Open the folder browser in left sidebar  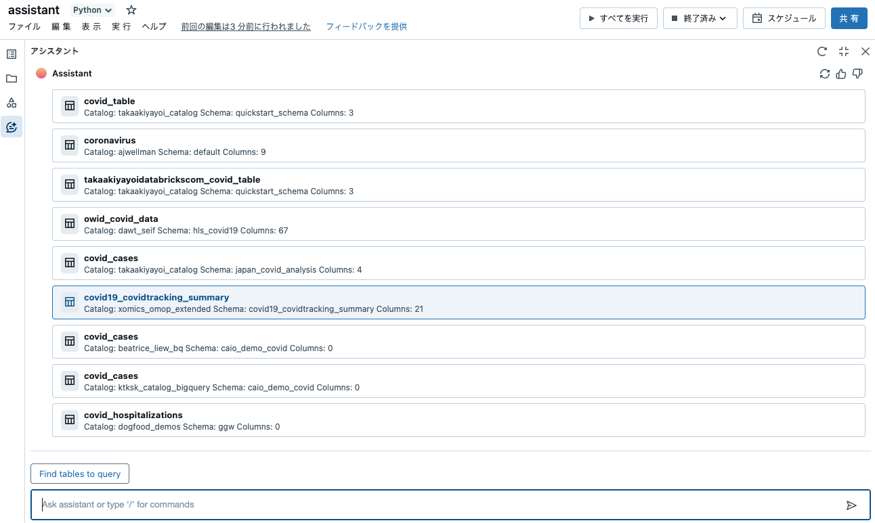(11, 78)
